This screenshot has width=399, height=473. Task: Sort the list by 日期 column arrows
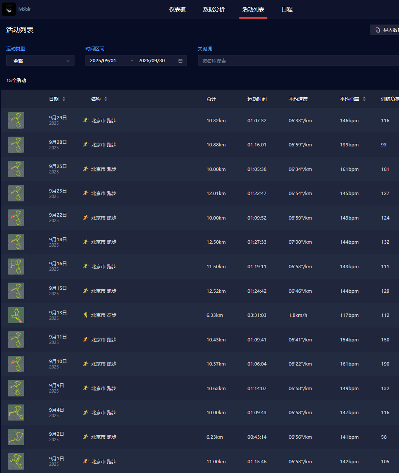(64, 99)
